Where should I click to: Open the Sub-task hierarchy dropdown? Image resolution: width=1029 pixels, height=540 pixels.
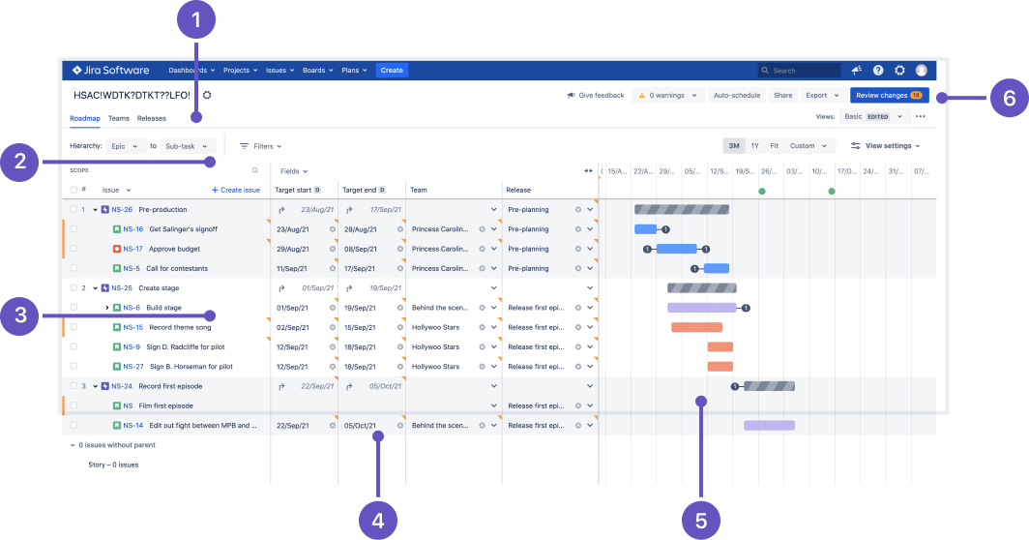pyautogui.click(x=188, y=146)
